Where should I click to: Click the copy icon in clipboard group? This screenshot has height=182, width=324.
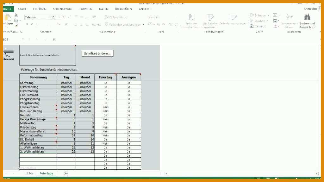coord(16,21)
